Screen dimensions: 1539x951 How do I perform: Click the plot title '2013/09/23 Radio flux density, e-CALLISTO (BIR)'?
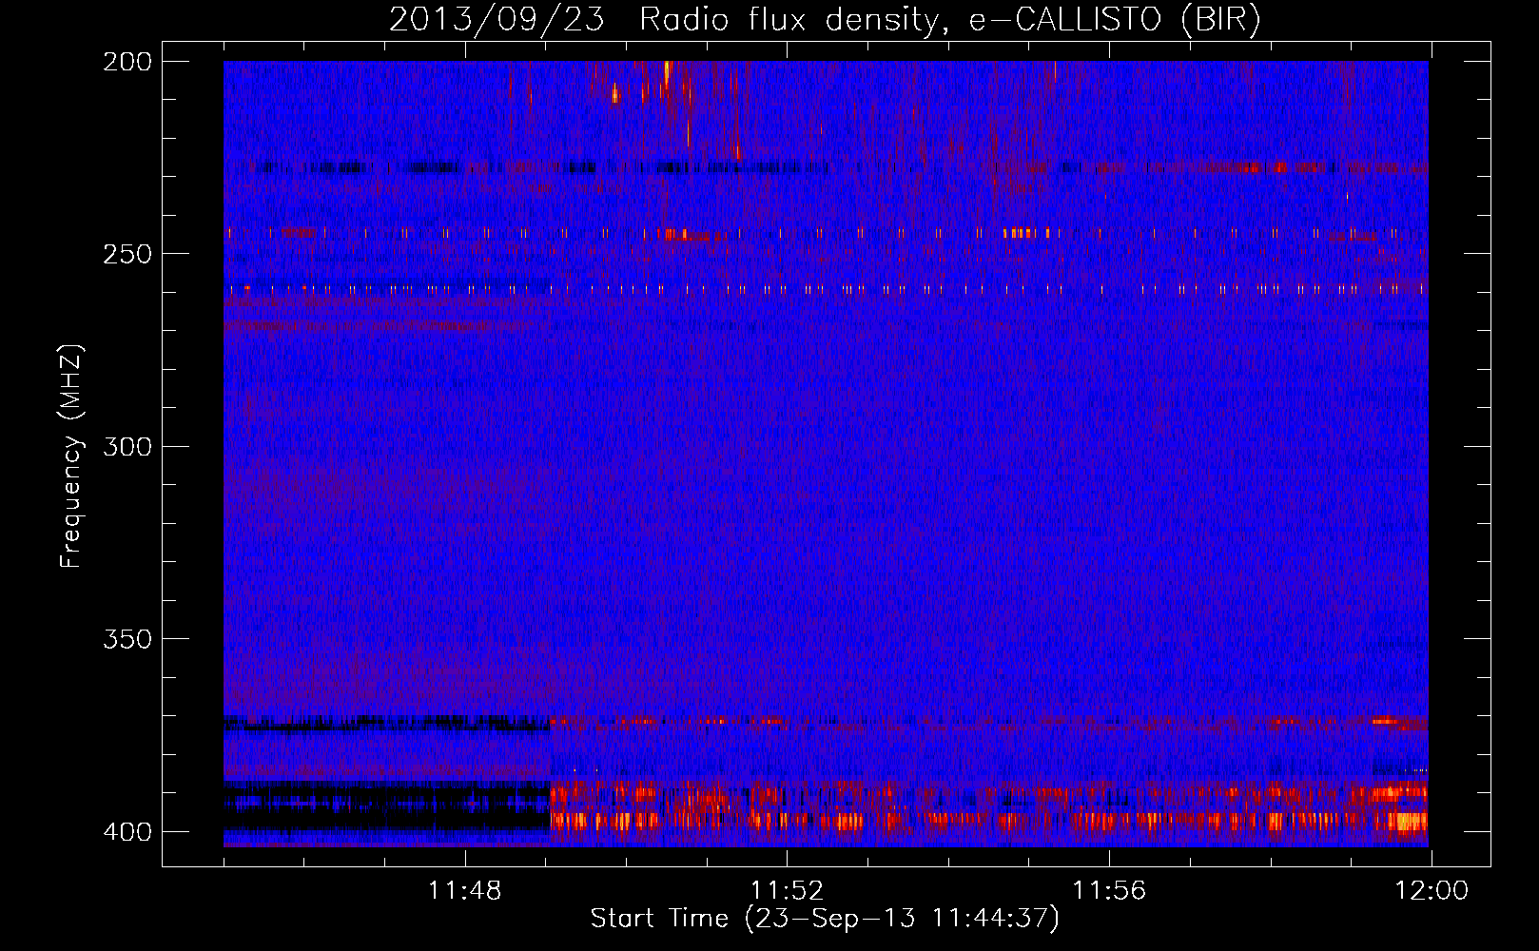click(825, 19)
